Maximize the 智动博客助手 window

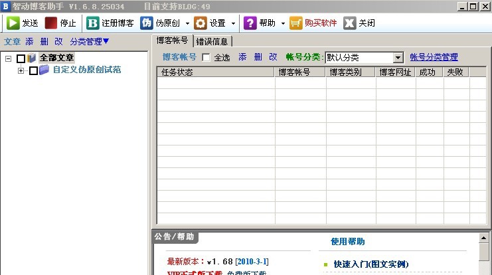(473, 6)
